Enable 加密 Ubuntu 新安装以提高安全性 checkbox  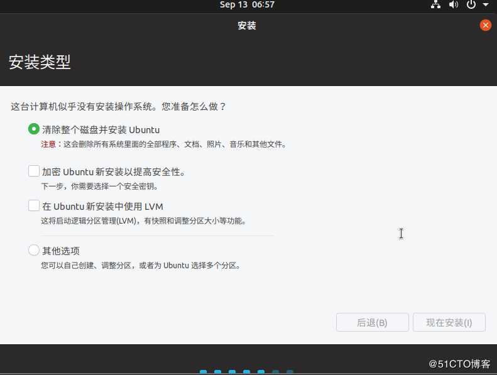pyautogui.click(x=34, y=171)
